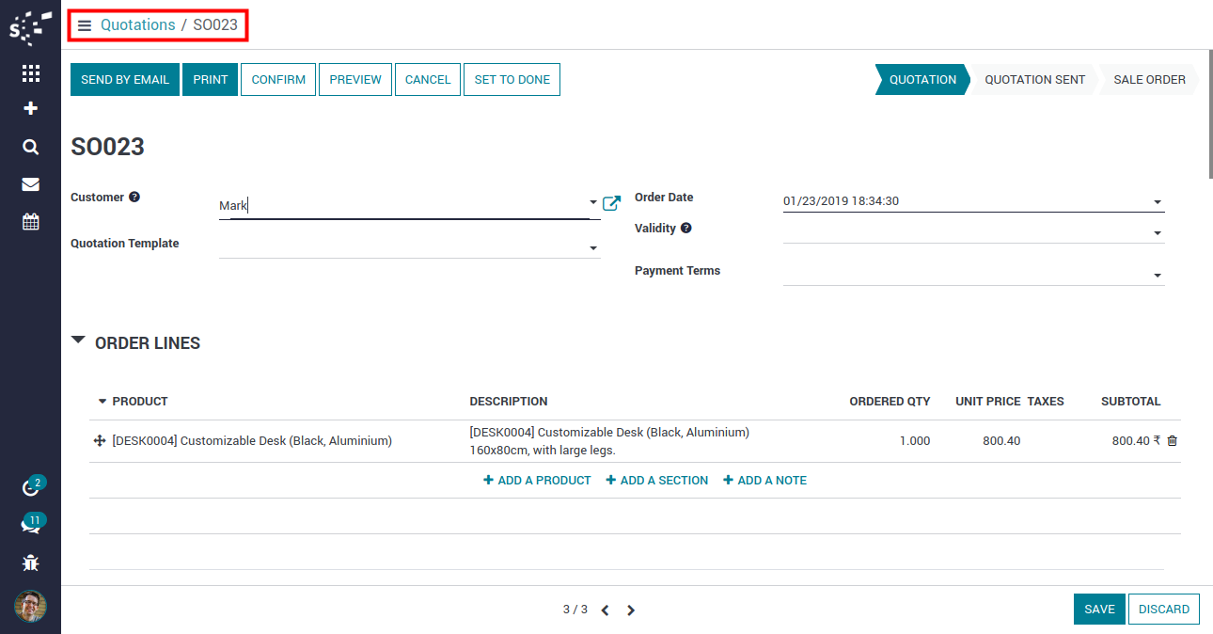Click Add a Product link

tap(537, 481)
